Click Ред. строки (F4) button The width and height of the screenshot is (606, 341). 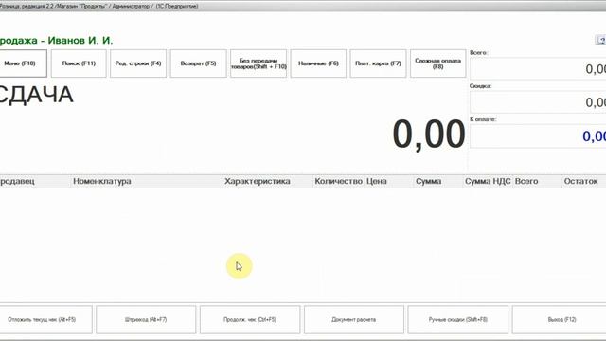pos(138,63)
